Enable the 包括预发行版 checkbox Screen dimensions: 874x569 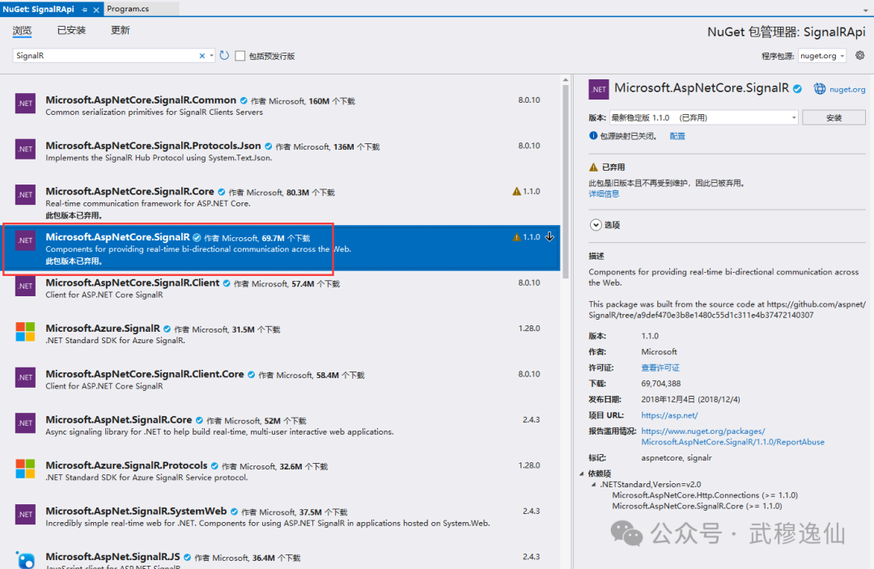[240, 56]
